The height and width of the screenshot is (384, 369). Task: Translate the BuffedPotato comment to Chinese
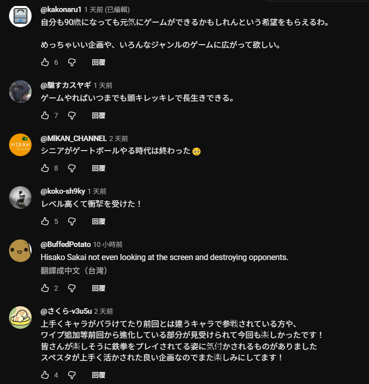(x=74, y=271)
